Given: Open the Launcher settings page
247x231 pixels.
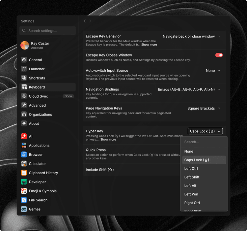Looking at the screenshot, I should coord(47,69).
